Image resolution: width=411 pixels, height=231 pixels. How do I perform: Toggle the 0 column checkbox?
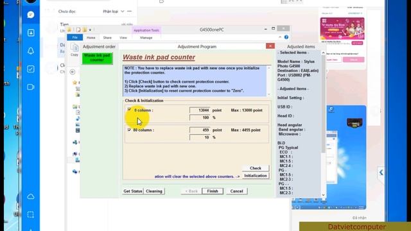pyautogui.click(x=129, y=110)
